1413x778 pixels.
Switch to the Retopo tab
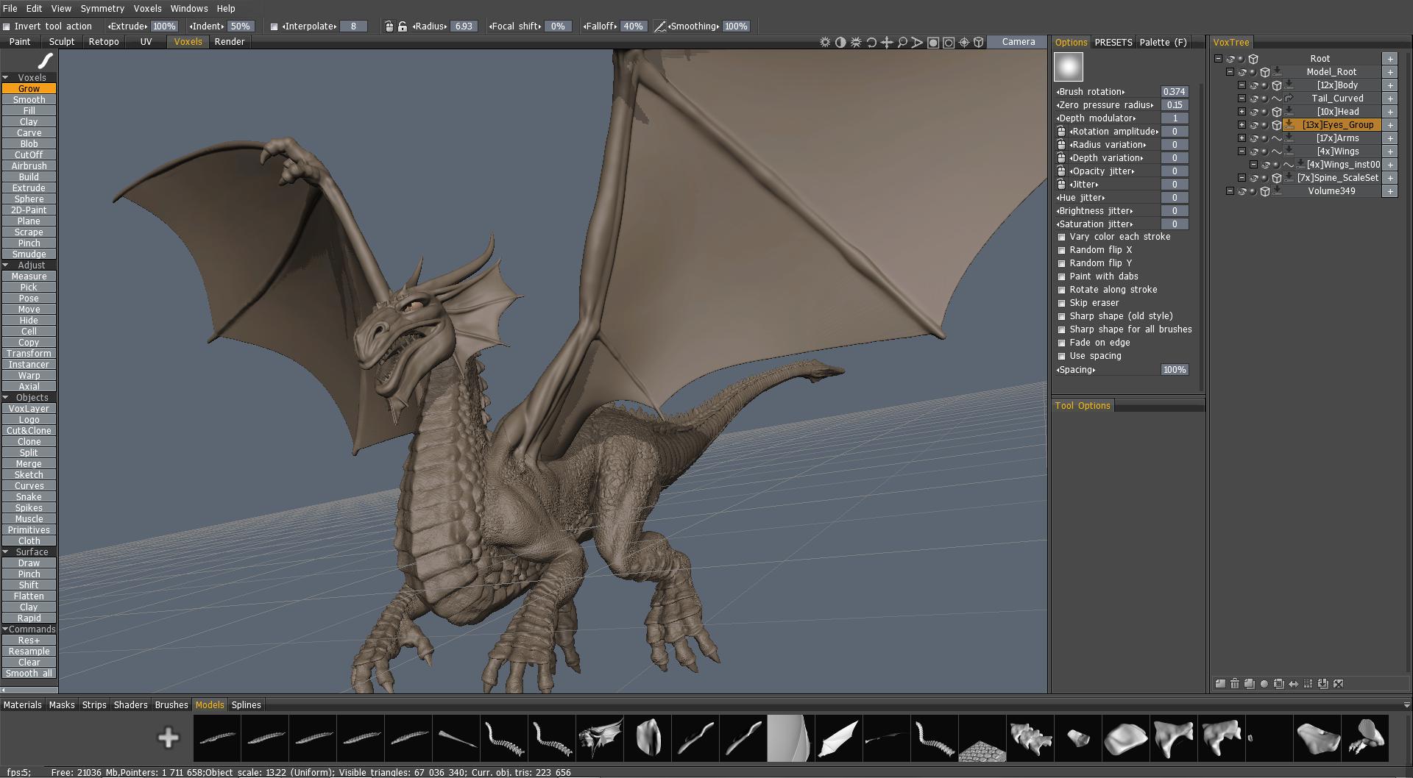coord(104,42)
